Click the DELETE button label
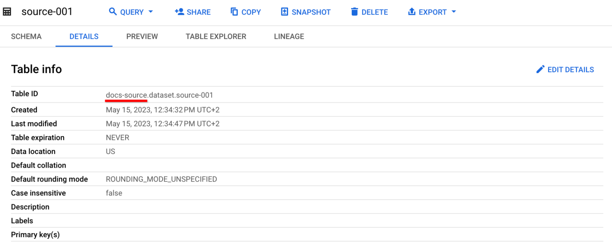The height and width of the screenshot is (248, 612). pos(374,12)
